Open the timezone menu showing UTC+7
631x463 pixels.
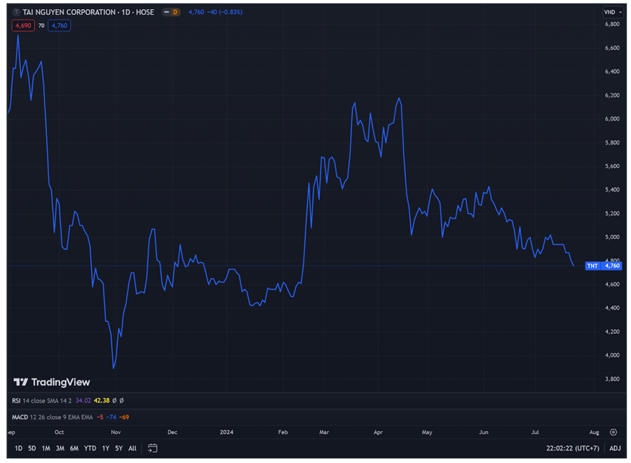coord(573,448)
